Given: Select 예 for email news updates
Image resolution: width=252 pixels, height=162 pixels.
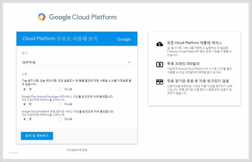Looking at the screenshot, I should click(x=24, y=89).
